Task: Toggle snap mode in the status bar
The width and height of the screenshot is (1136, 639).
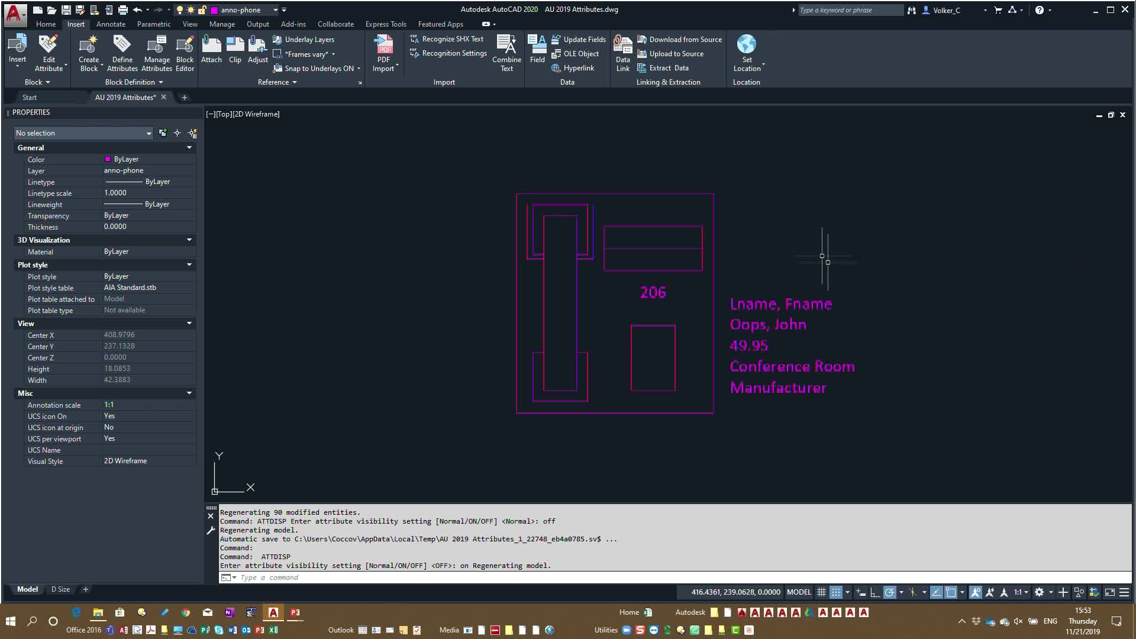Action: click(835, 592)
